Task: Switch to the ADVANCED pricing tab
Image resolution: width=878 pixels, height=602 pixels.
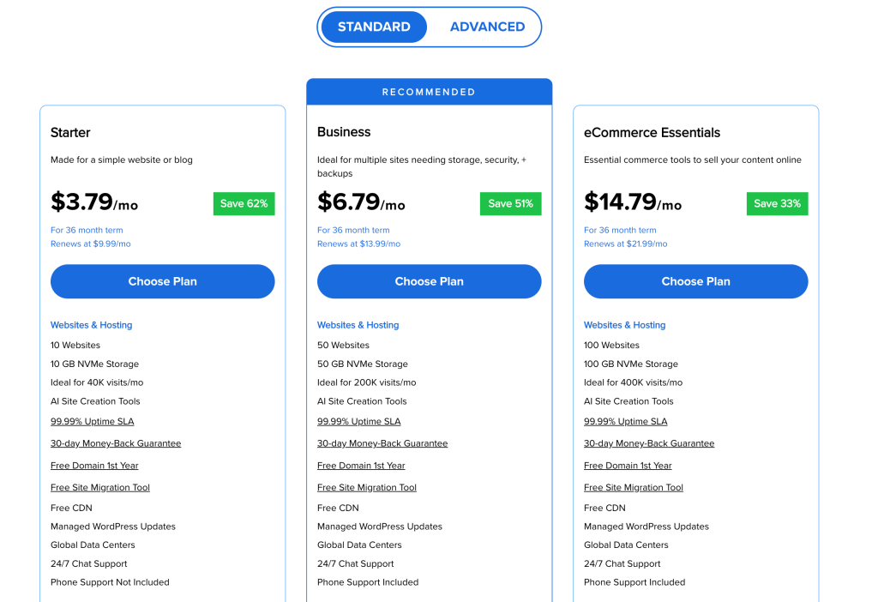Action: click(487, 27)
